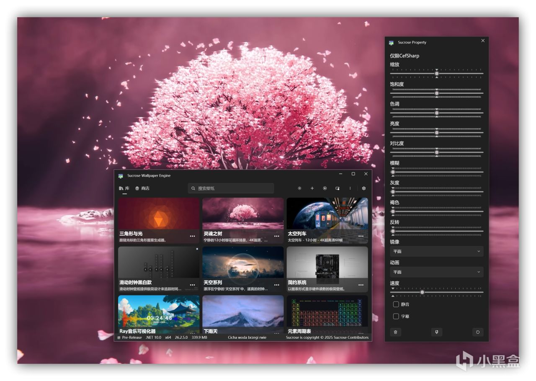
Task: Click the 仅限CefSharp heading in Sucrose Property
Action: click(x=405, y=56)
